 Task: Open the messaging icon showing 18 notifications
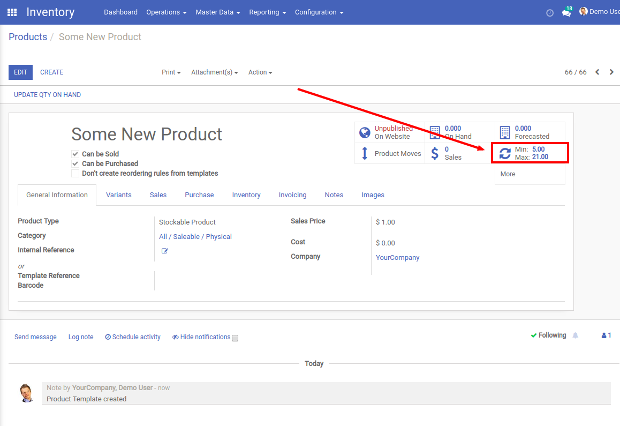566,12
